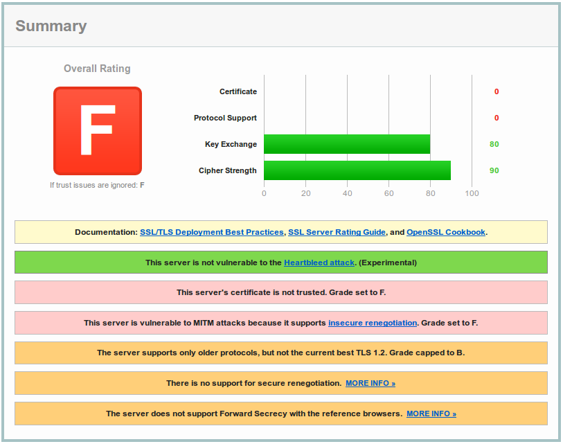Open SSL/TLS Deployment Best Practices link

point(212,232)
